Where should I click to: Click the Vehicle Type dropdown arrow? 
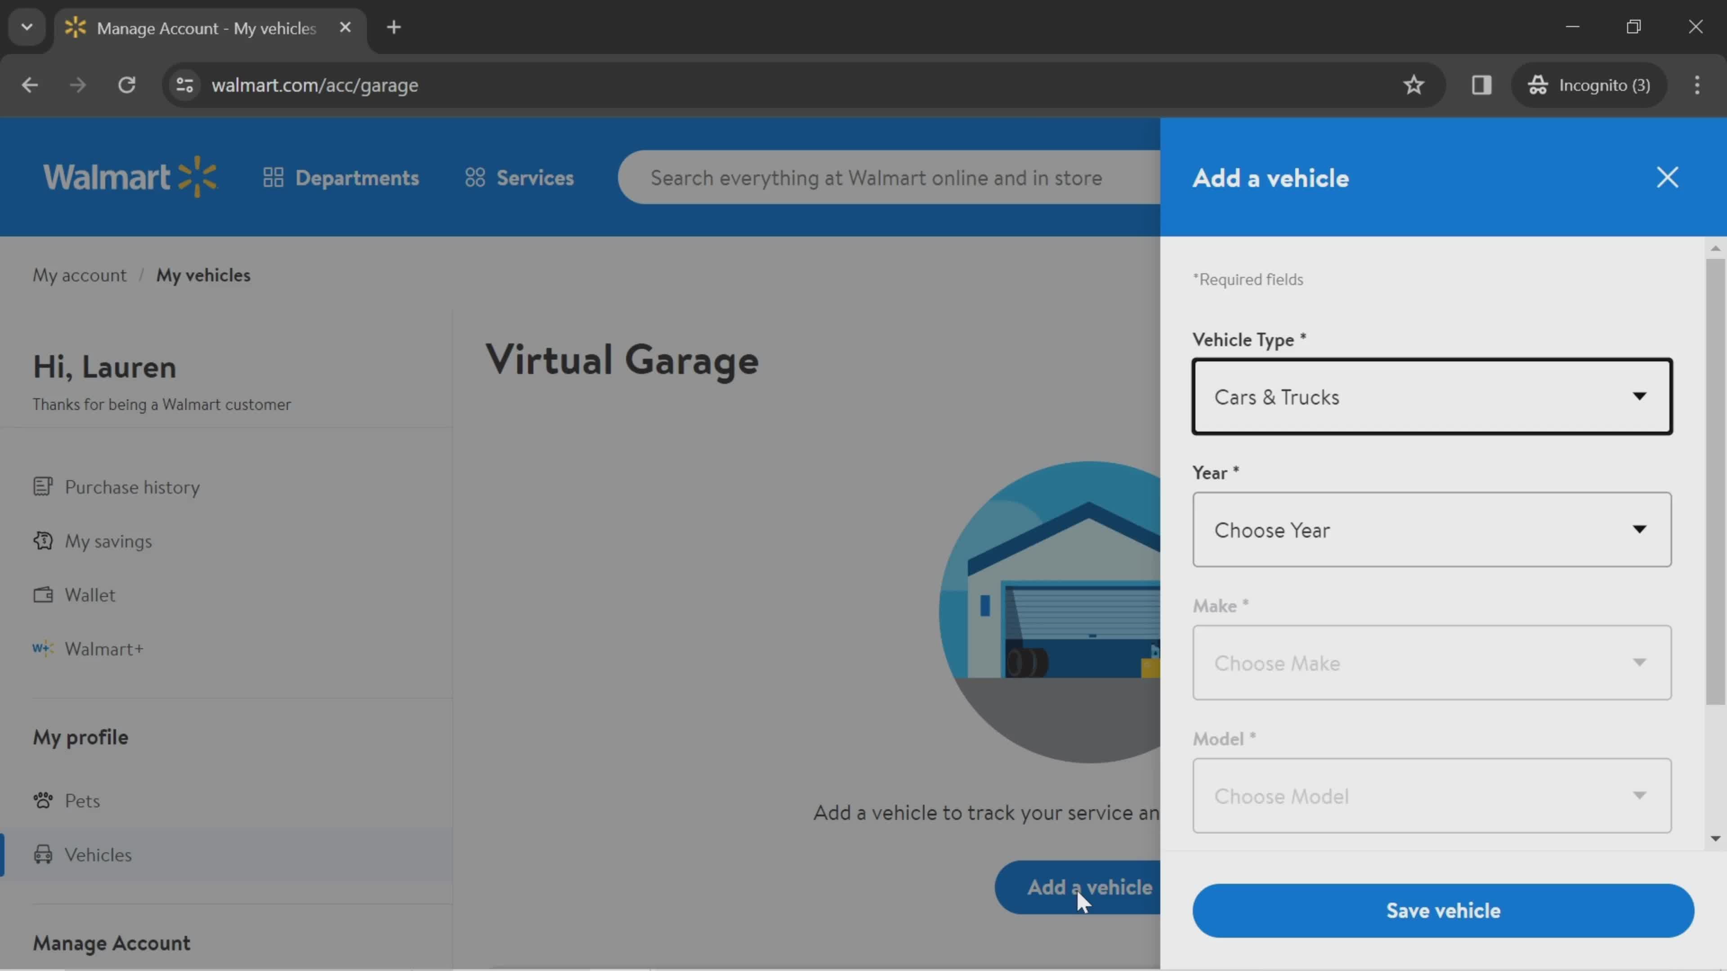[x=1639, y=396]
